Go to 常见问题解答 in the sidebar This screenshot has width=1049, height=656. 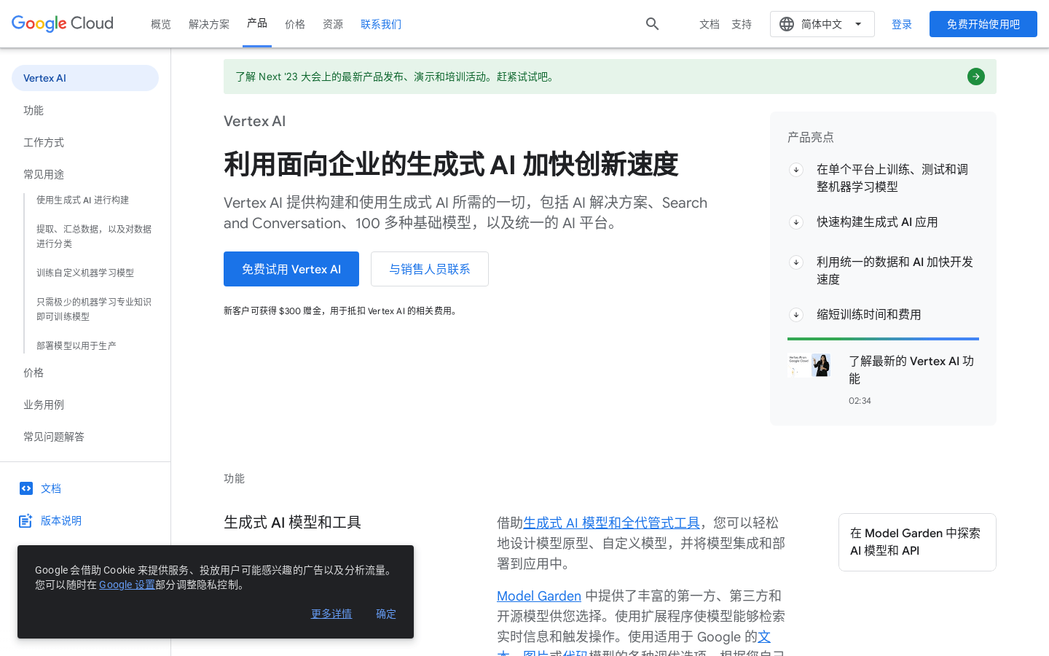[x=54, y=437]
